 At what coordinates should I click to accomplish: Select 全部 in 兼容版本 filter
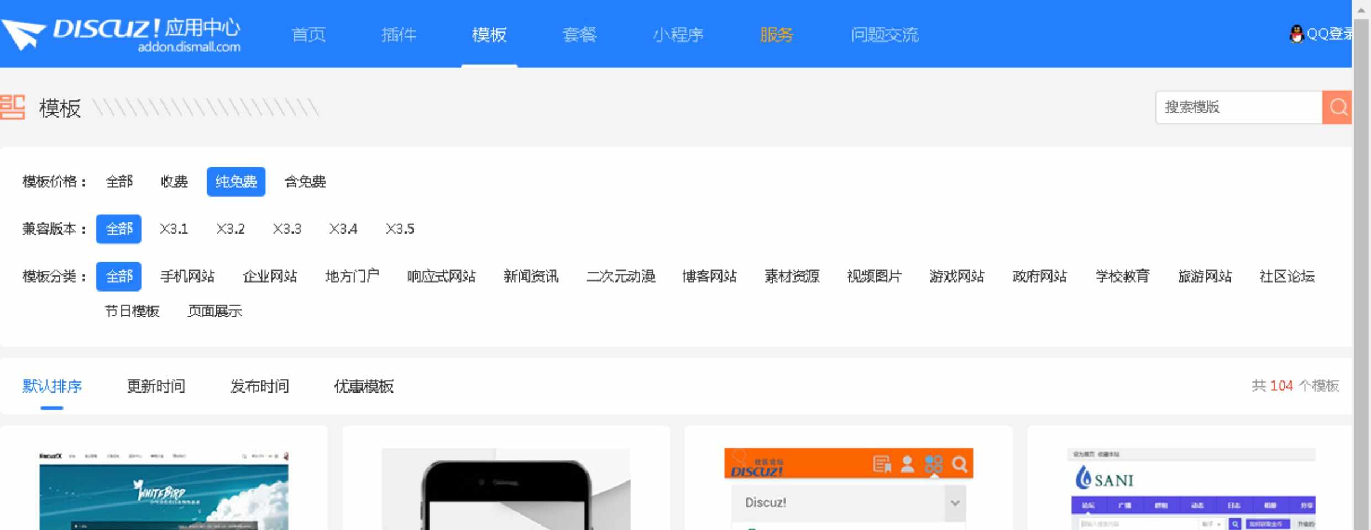[x=119, y=229]
